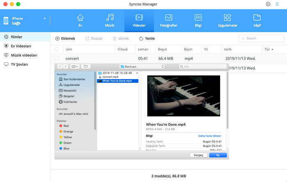
Task: Expand the iPhone device dropdown arrow
Action: pyautogui.click(x=45, y=18)
